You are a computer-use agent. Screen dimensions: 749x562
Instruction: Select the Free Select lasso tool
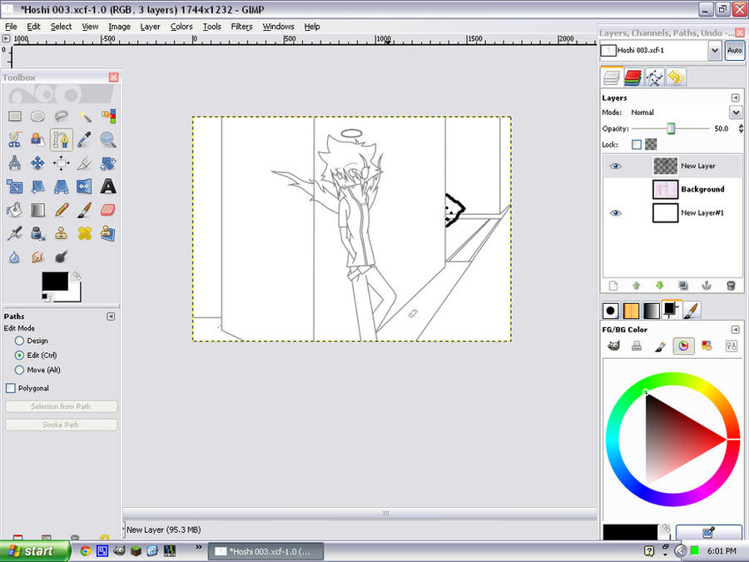click(x=61, y=116)
